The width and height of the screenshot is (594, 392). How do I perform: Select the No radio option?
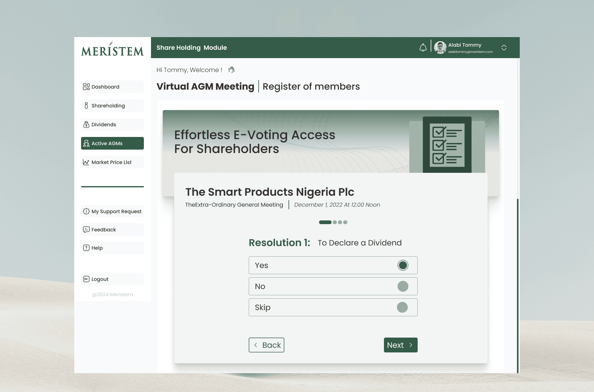[x=403, y=286]
